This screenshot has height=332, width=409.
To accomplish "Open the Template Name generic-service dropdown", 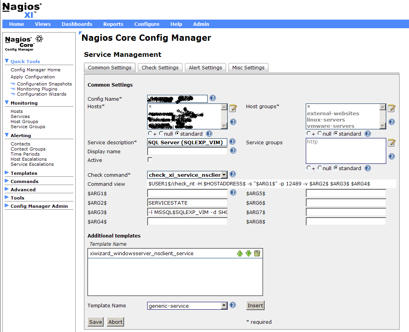I will [x=224, y=306].
